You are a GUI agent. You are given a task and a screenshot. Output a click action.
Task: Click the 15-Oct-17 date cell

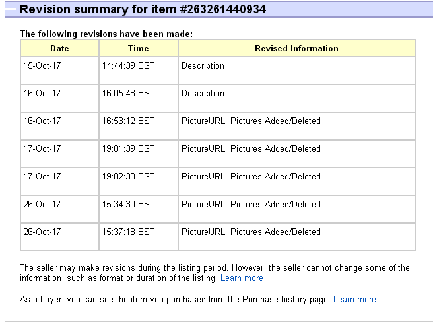point(42,66)
